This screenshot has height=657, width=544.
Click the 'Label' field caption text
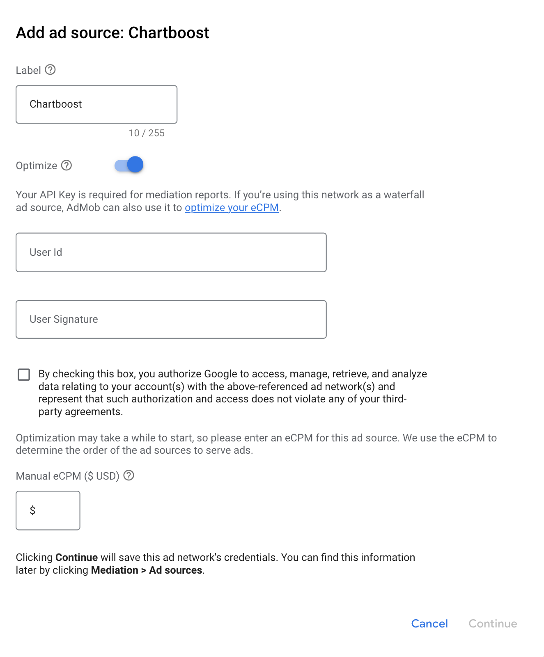click(x=28, y=70)
